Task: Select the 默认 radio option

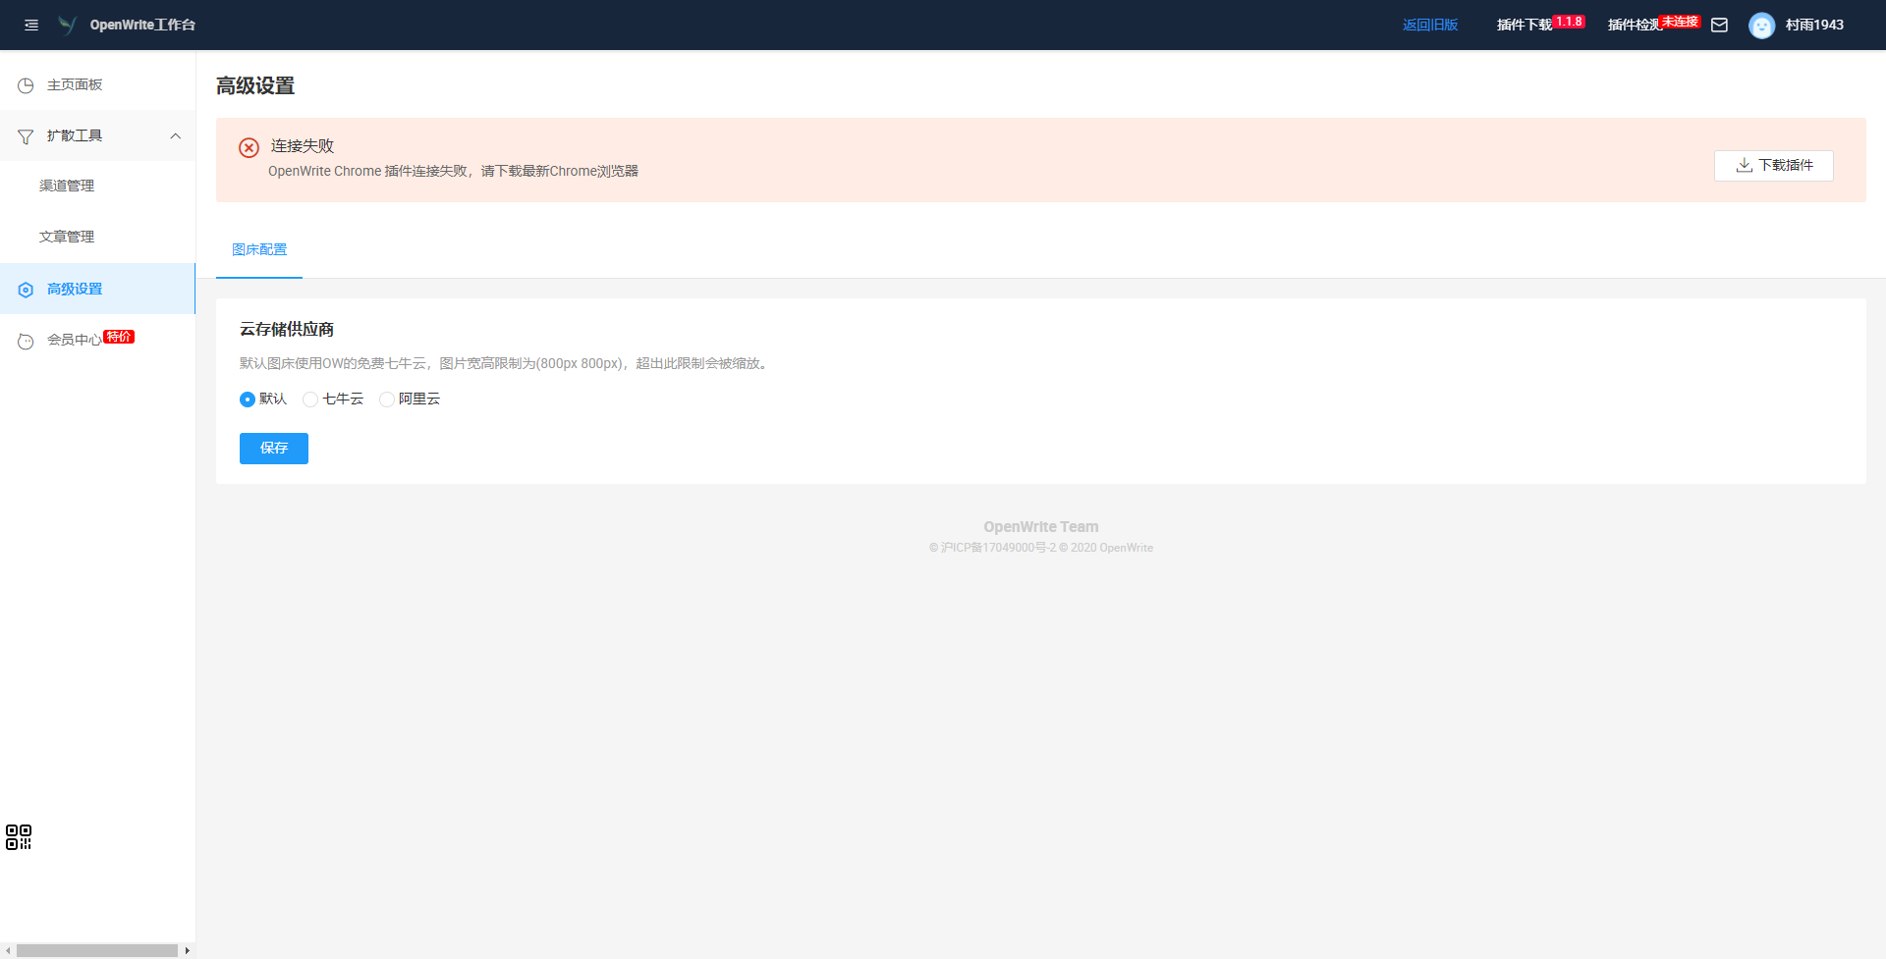Action: click(x=248, y=400)
